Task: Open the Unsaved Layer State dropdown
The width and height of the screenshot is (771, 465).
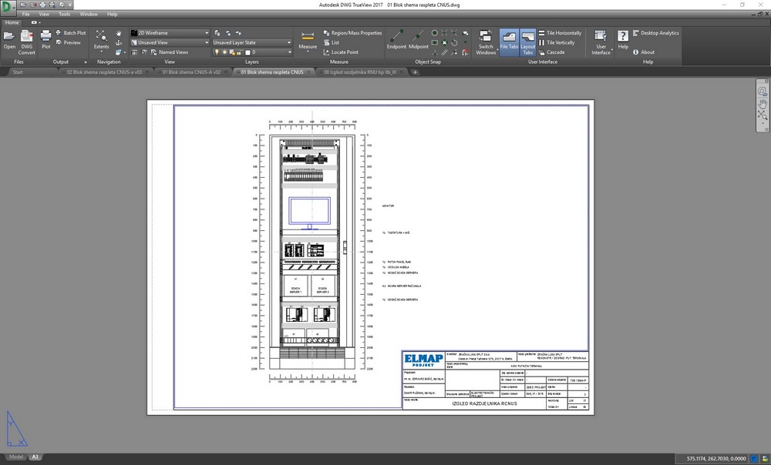Action: [x=289, y=43]
